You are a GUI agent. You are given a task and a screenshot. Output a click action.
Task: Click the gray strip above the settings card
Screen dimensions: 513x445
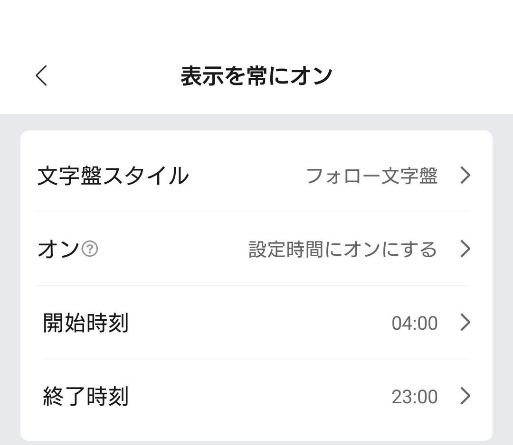(256, 122)
